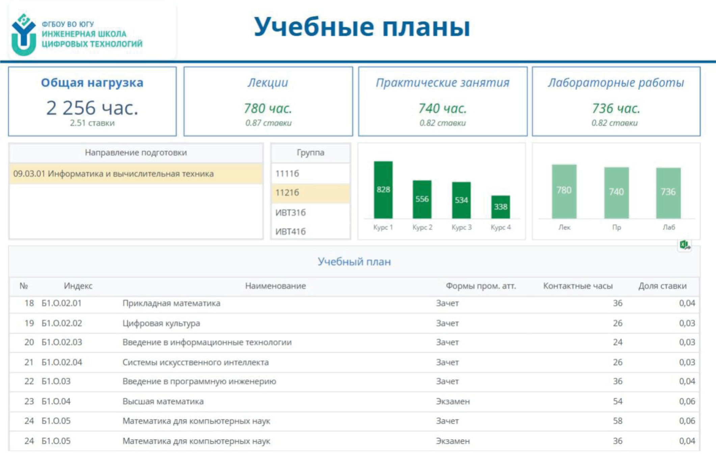Click the Индекс column header
The image size is (716, 454).
pyautogui.click(x=78, y=286)
